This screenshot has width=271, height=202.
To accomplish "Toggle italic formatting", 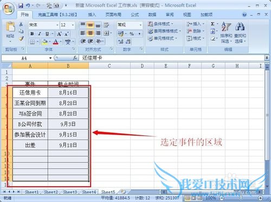I will [x=40, y=34].
